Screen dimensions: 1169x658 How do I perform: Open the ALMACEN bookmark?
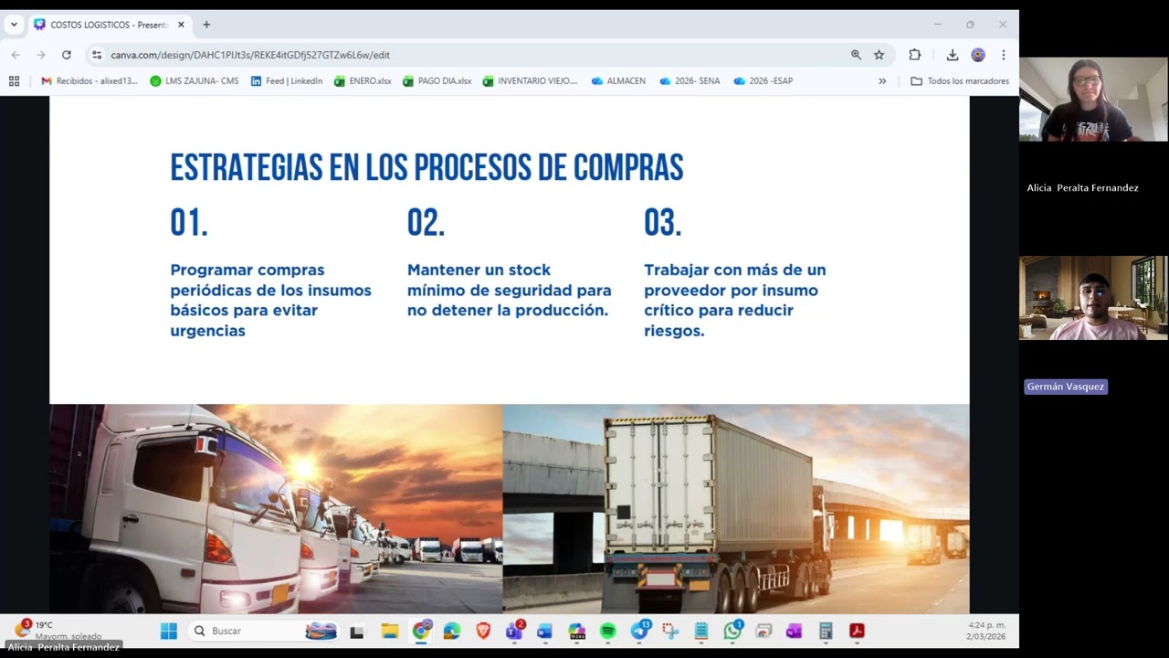(618, 80)
